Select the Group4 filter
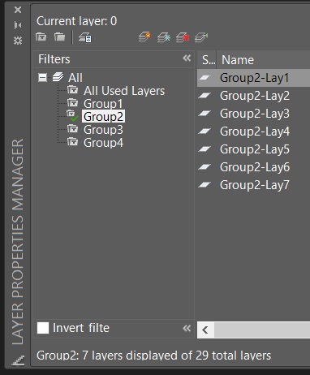Viewport: 310px width, 375px height. coord(103,143)
